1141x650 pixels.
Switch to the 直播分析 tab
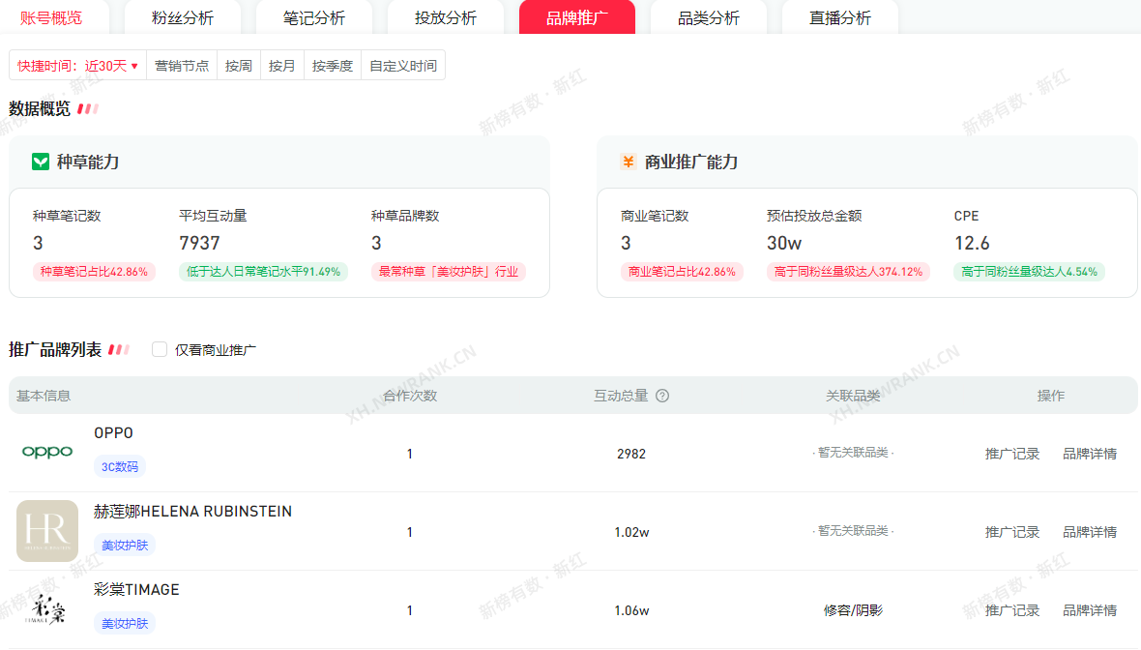(840, 17)
